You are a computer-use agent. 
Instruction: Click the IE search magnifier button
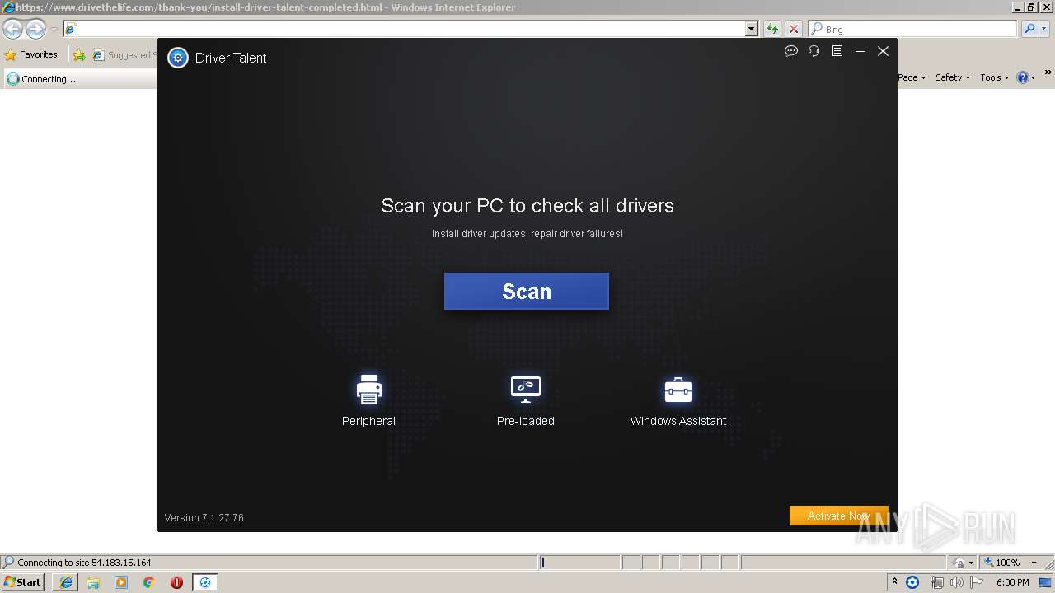[x=1029, y=29]
